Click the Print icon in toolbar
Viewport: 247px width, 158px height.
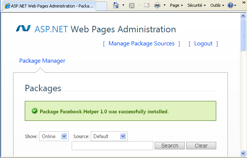pyautogui.click(x=158, y=6)
